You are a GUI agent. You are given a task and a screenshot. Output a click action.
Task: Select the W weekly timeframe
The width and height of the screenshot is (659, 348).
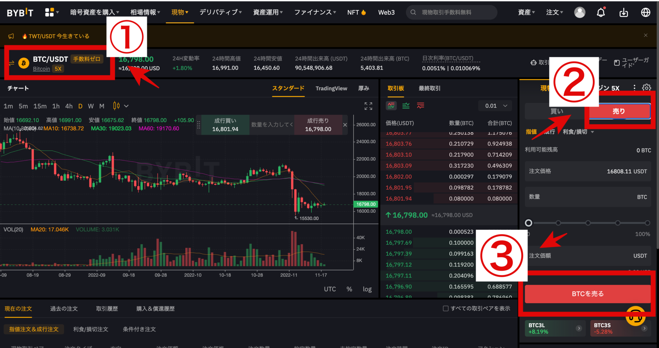pos(91,106)
